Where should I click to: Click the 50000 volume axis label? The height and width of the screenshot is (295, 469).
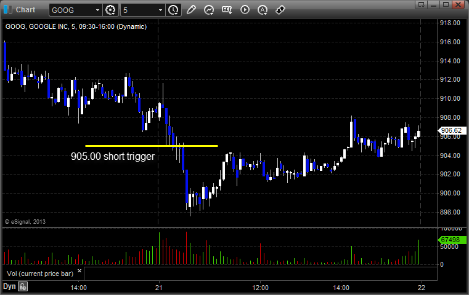[449, 246]
